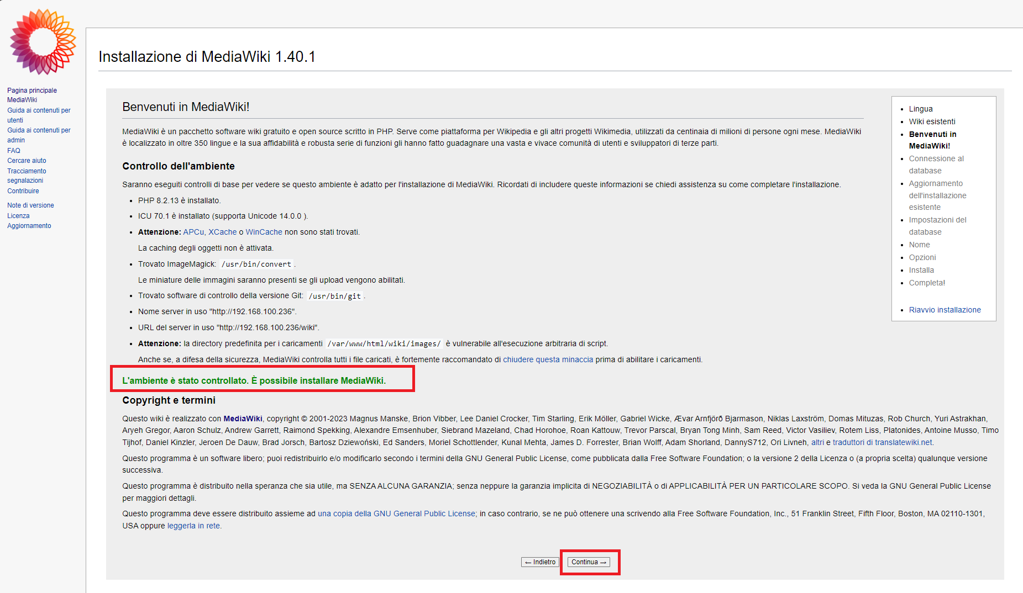Click the leggerla in rete link
Image resolution: width=1023 pixels, height=593 pixels.
(x=193, y=526)
